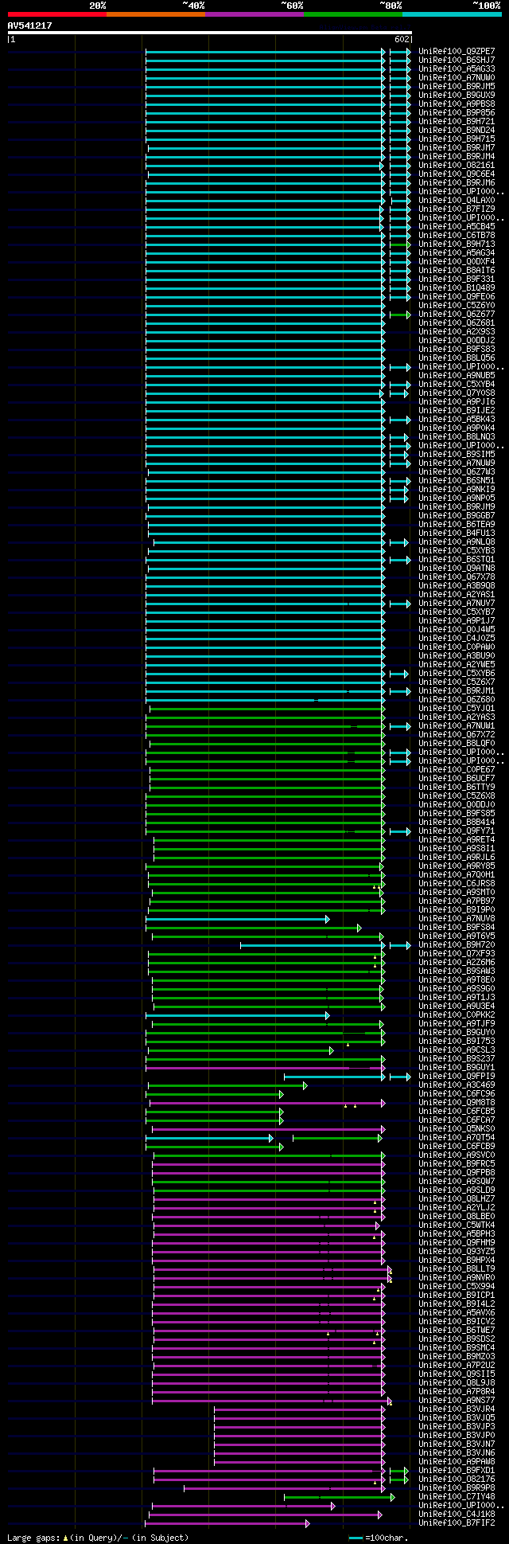Select subject label UniRef100_B3VJN6
Image resolution: width=509 pixels, height=1544 pixels.
coord(457,1452)
